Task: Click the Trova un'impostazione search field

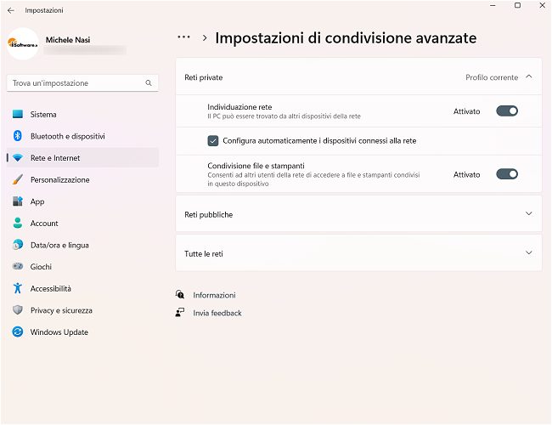Action: pos(76,83)
